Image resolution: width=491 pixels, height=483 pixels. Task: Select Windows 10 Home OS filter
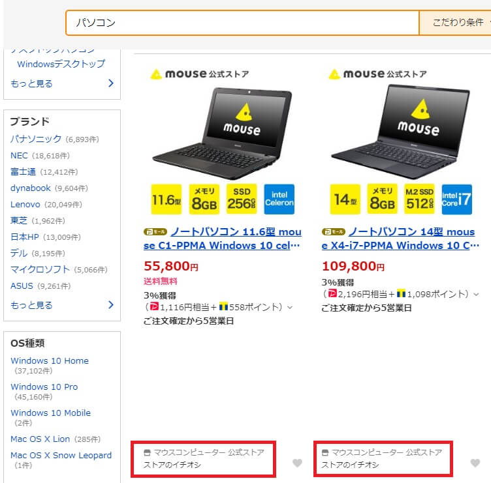(x=50, y=360)
